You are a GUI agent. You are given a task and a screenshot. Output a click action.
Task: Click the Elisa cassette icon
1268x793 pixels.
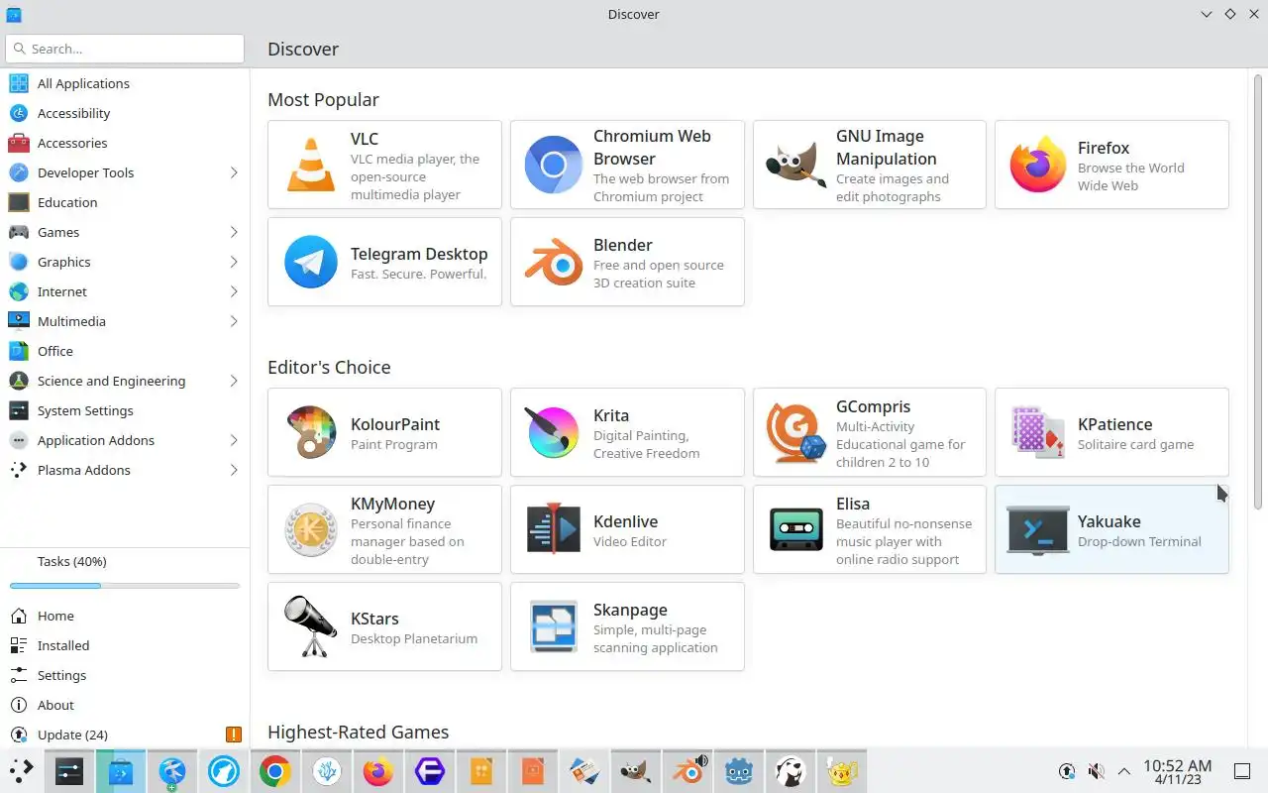(795, 529)
